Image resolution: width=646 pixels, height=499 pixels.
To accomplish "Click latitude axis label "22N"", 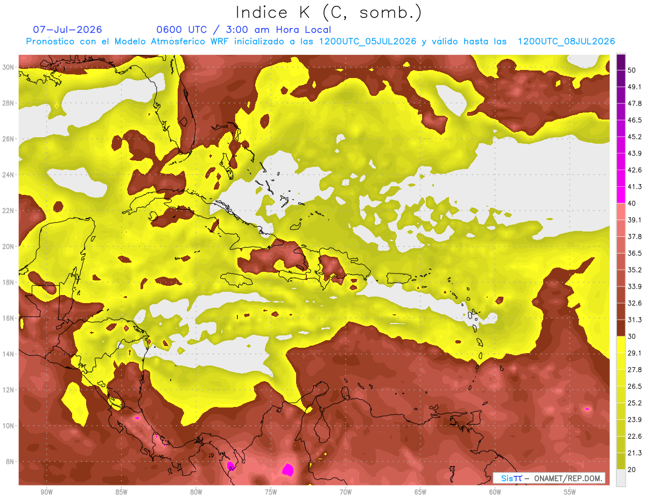I will [x=9, y=210].
